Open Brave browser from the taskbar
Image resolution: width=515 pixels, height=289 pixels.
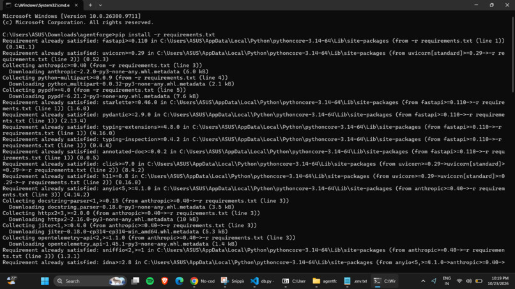pos(165,281)
